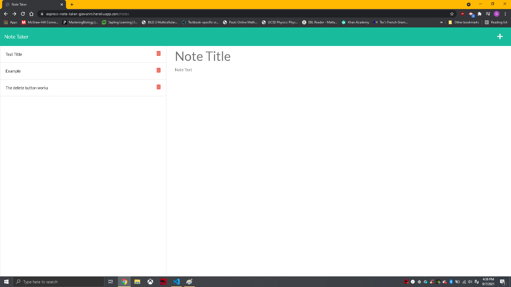The width and height of the screenshot is (511, 287).
Task: Open Chrome three-dot menu
Action: point(505,14)
